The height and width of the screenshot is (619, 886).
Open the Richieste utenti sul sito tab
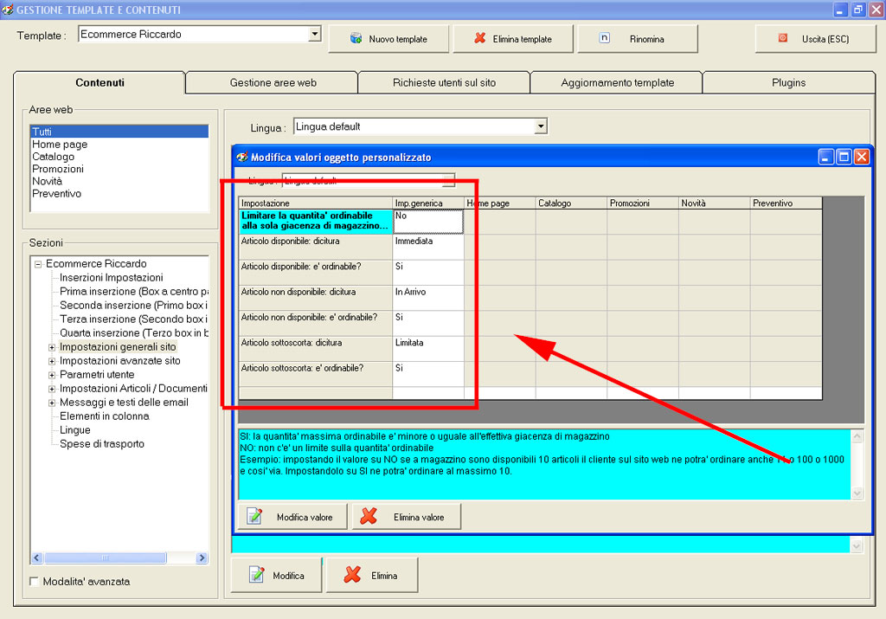[444, 82]
